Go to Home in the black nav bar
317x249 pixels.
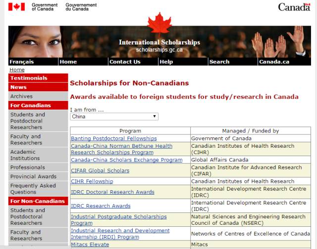click(83, 62)
